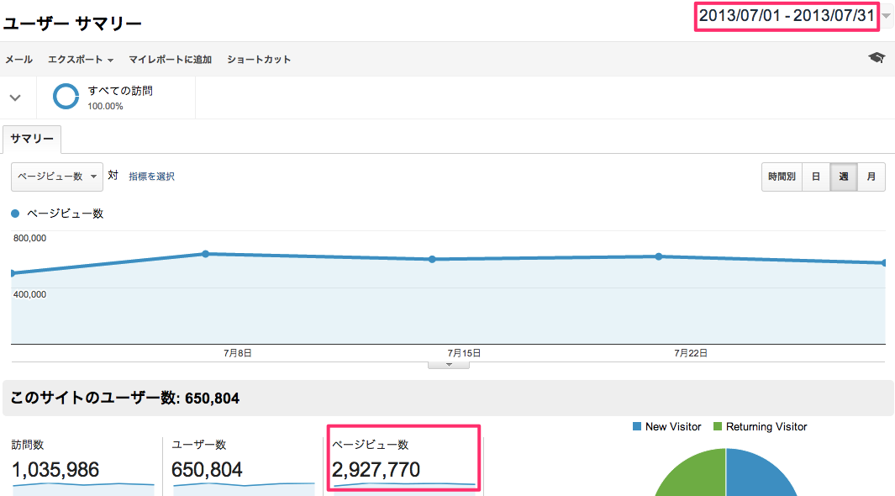Screen dimensions: 895x496
Task: Open the エクスポート dropdown menu
Action: coord(81,60)
